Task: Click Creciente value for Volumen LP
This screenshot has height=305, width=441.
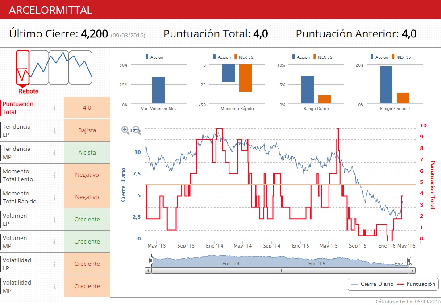Action: point(87,220)
